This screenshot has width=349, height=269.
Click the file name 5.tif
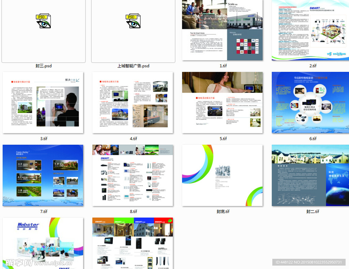click(223, 139)
